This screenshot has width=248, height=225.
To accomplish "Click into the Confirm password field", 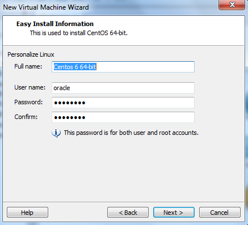I will tap(123, 117).
